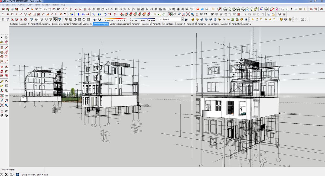Switch to Top view icon

71,19
